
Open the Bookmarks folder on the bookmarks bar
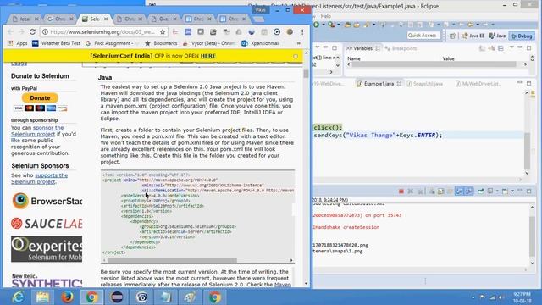161,43
